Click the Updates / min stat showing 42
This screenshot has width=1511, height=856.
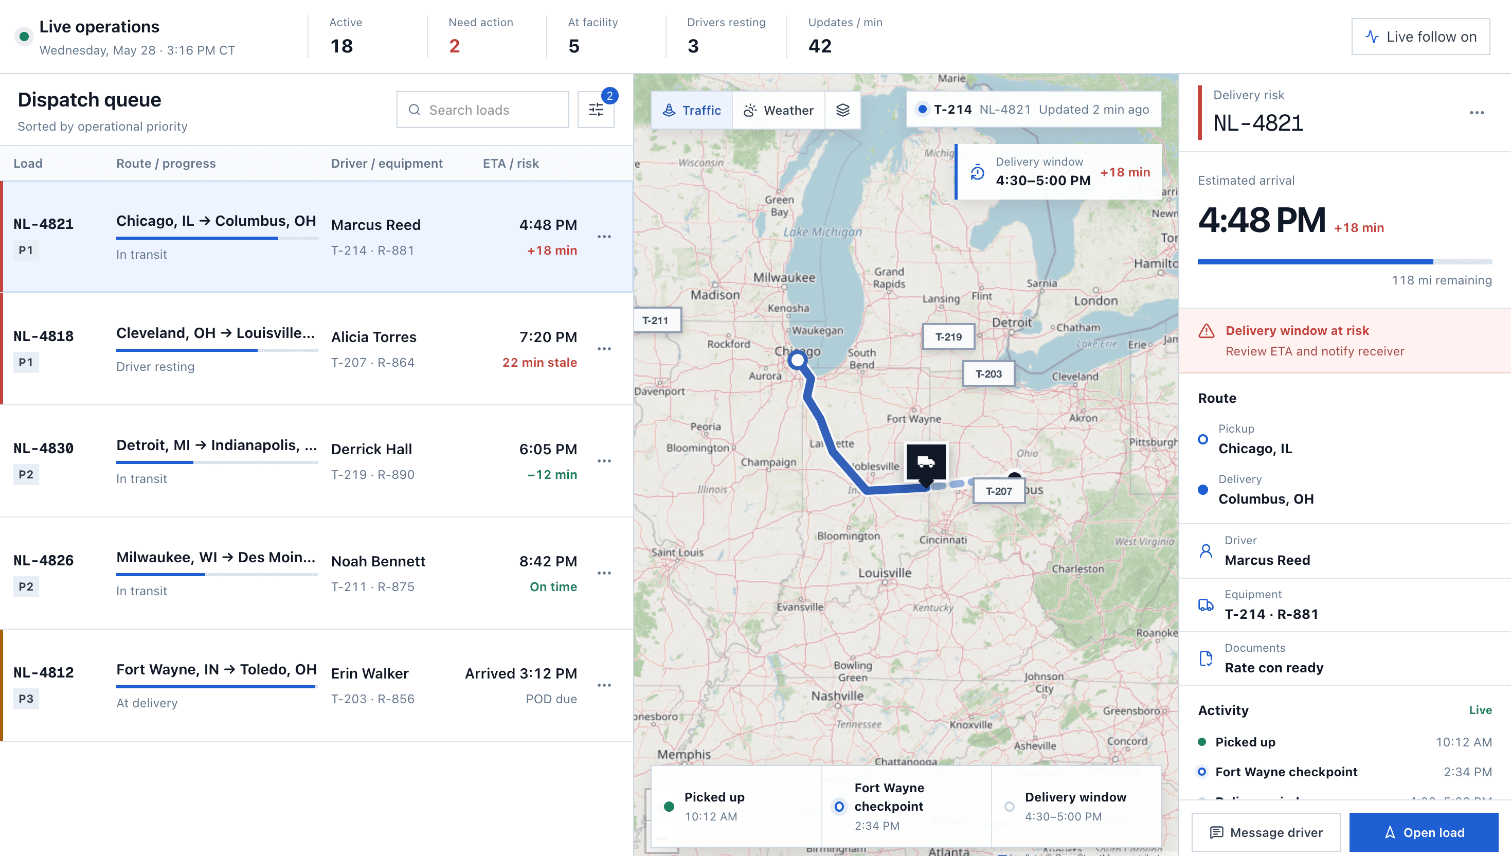(844, 37)
